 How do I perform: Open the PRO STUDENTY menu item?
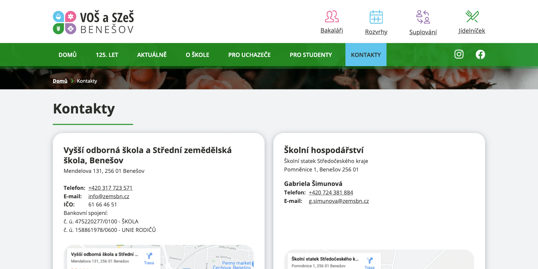coord(311,55)
